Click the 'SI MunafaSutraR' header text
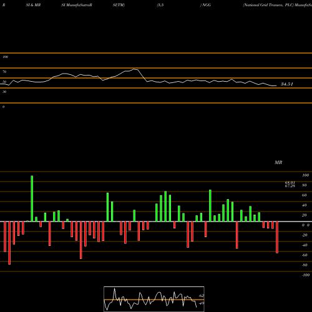The width and height of the screenshot is (312, 312). tap(77, 5)
